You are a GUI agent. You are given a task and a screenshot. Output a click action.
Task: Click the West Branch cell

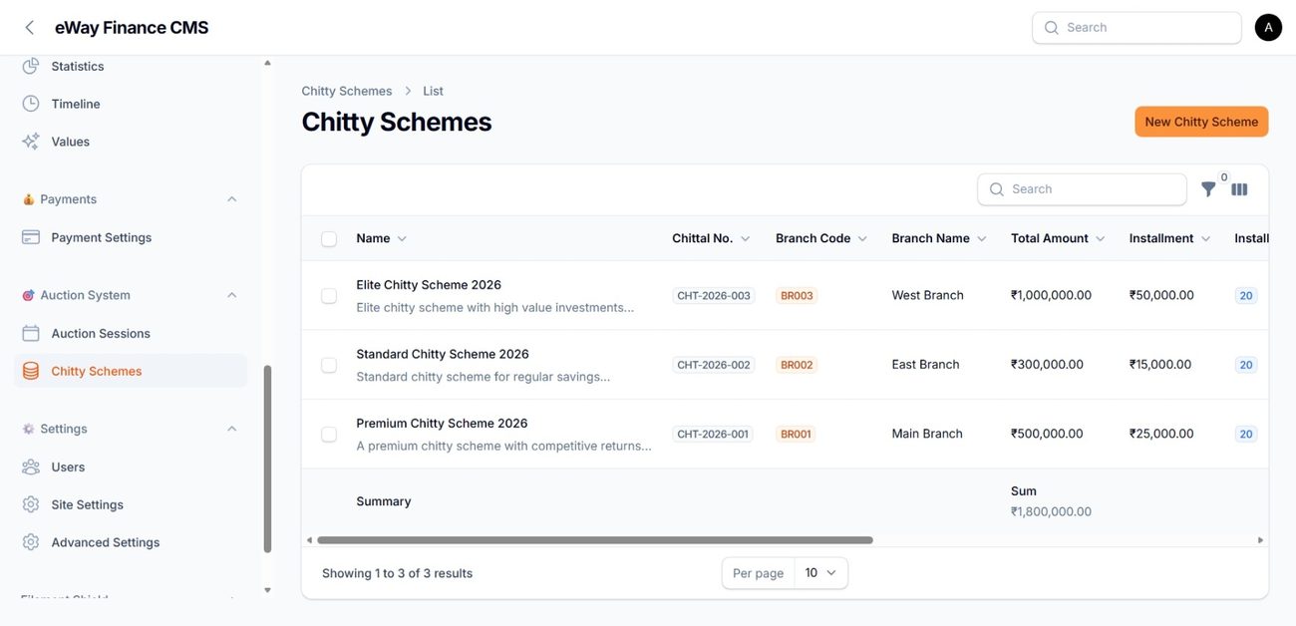pyautogui.click(x=927, y=295)
